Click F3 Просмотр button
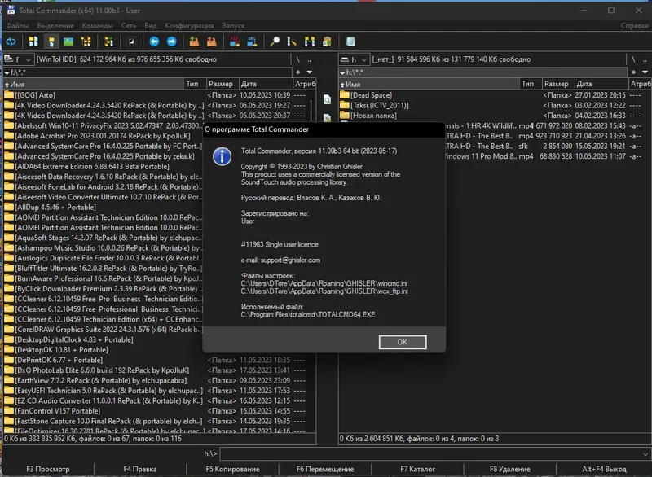 pos(48,469)
